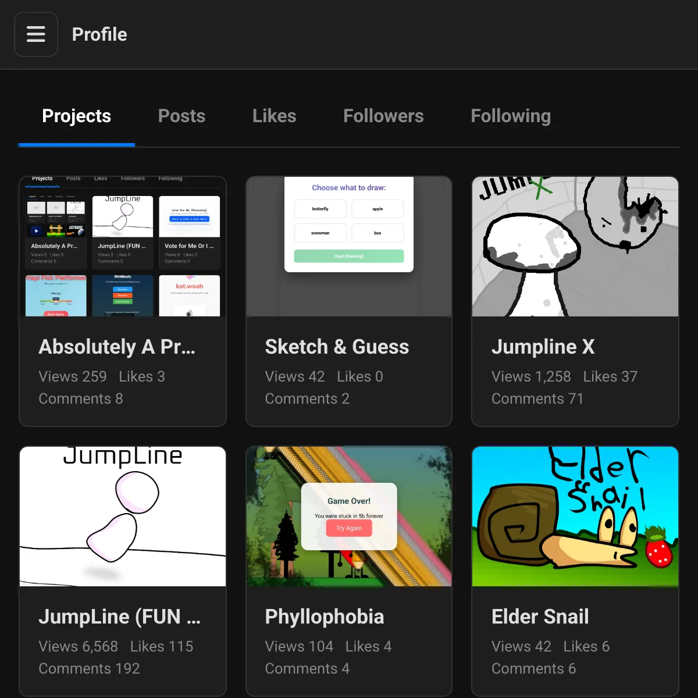The height and width of the screenshot is (698, 698).
Task: Open the Elder Snail thumbnail image
Action: [575, 517]
